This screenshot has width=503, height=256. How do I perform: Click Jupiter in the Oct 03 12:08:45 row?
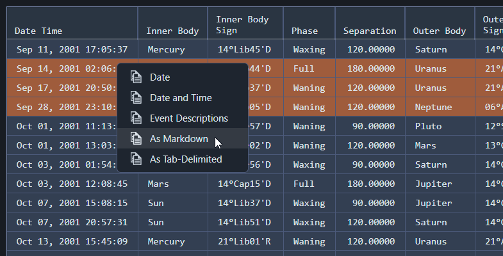tap(433, 184)
